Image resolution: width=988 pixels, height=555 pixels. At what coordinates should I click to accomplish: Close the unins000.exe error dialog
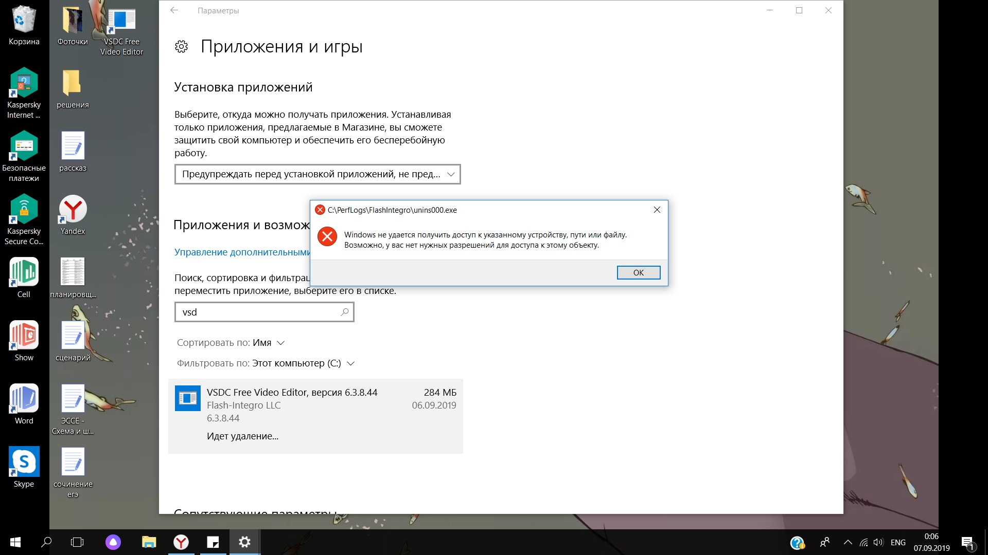(657, 210)
